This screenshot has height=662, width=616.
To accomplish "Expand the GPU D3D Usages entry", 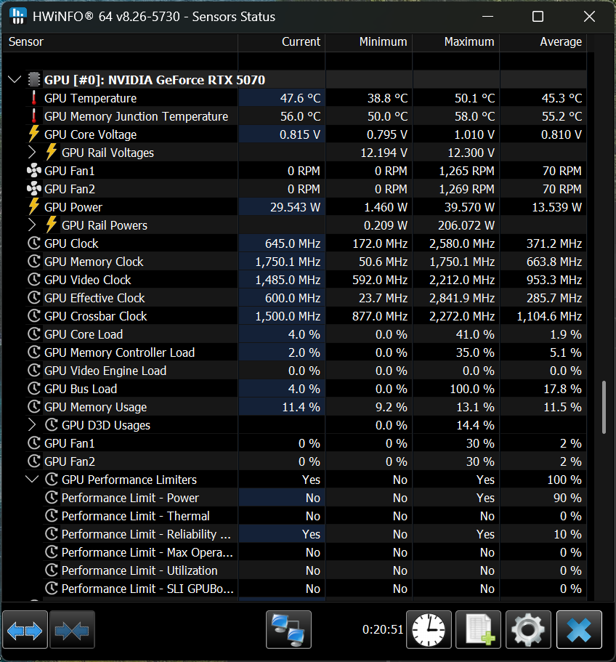I will [33, 425].
